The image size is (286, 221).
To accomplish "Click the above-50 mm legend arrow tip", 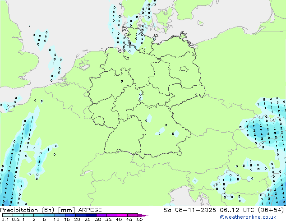I will [x=143, y=215].
